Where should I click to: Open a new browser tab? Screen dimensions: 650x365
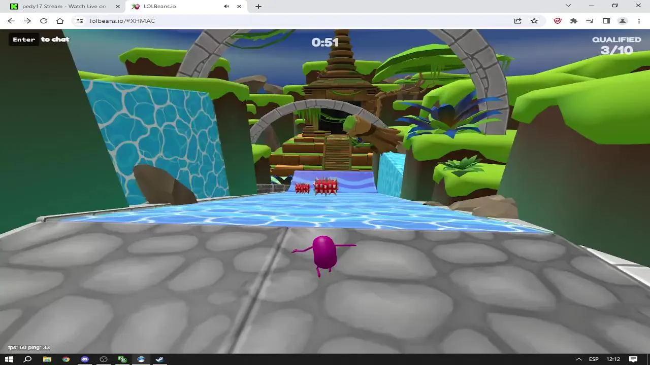tap(258, 6)
